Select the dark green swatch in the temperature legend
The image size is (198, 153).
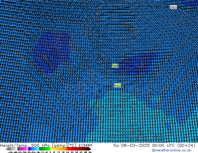[40, 149]
